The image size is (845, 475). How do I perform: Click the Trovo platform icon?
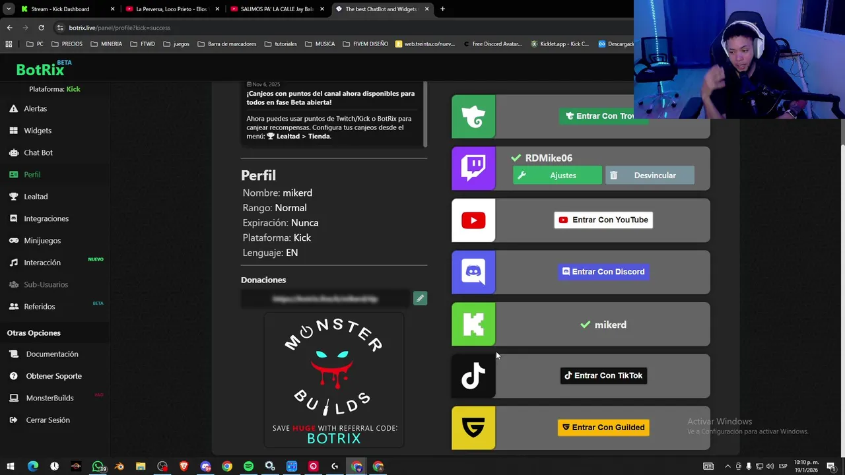click(473, 117)
